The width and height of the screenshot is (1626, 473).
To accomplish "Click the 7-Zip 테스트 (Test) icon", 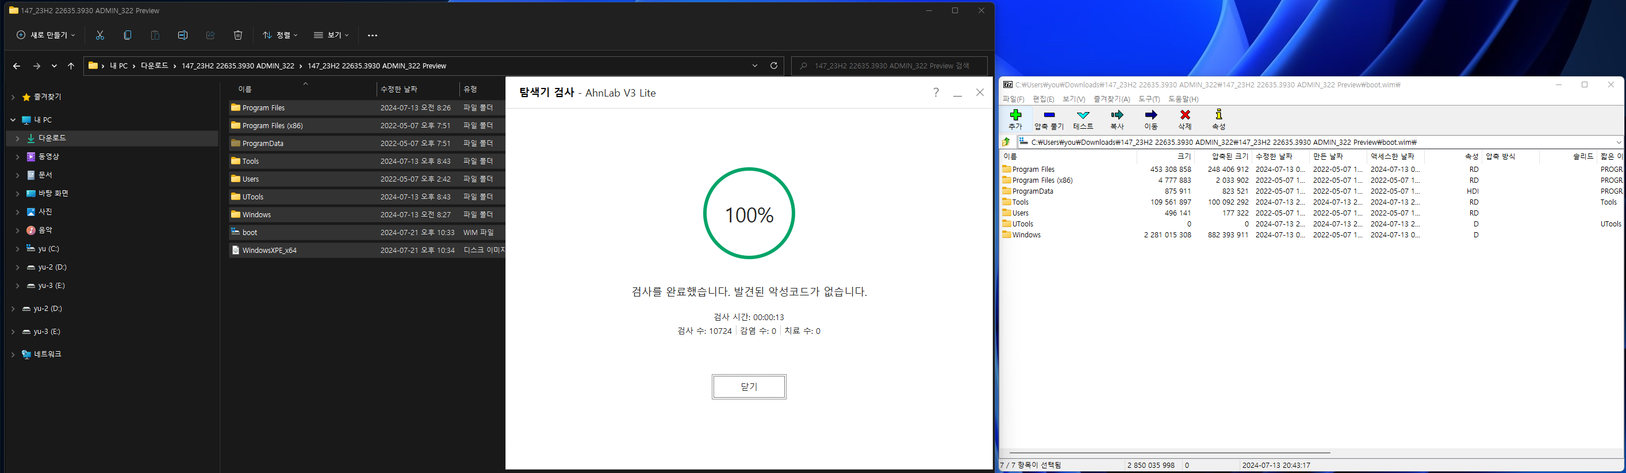I will tap(1083, 115).
